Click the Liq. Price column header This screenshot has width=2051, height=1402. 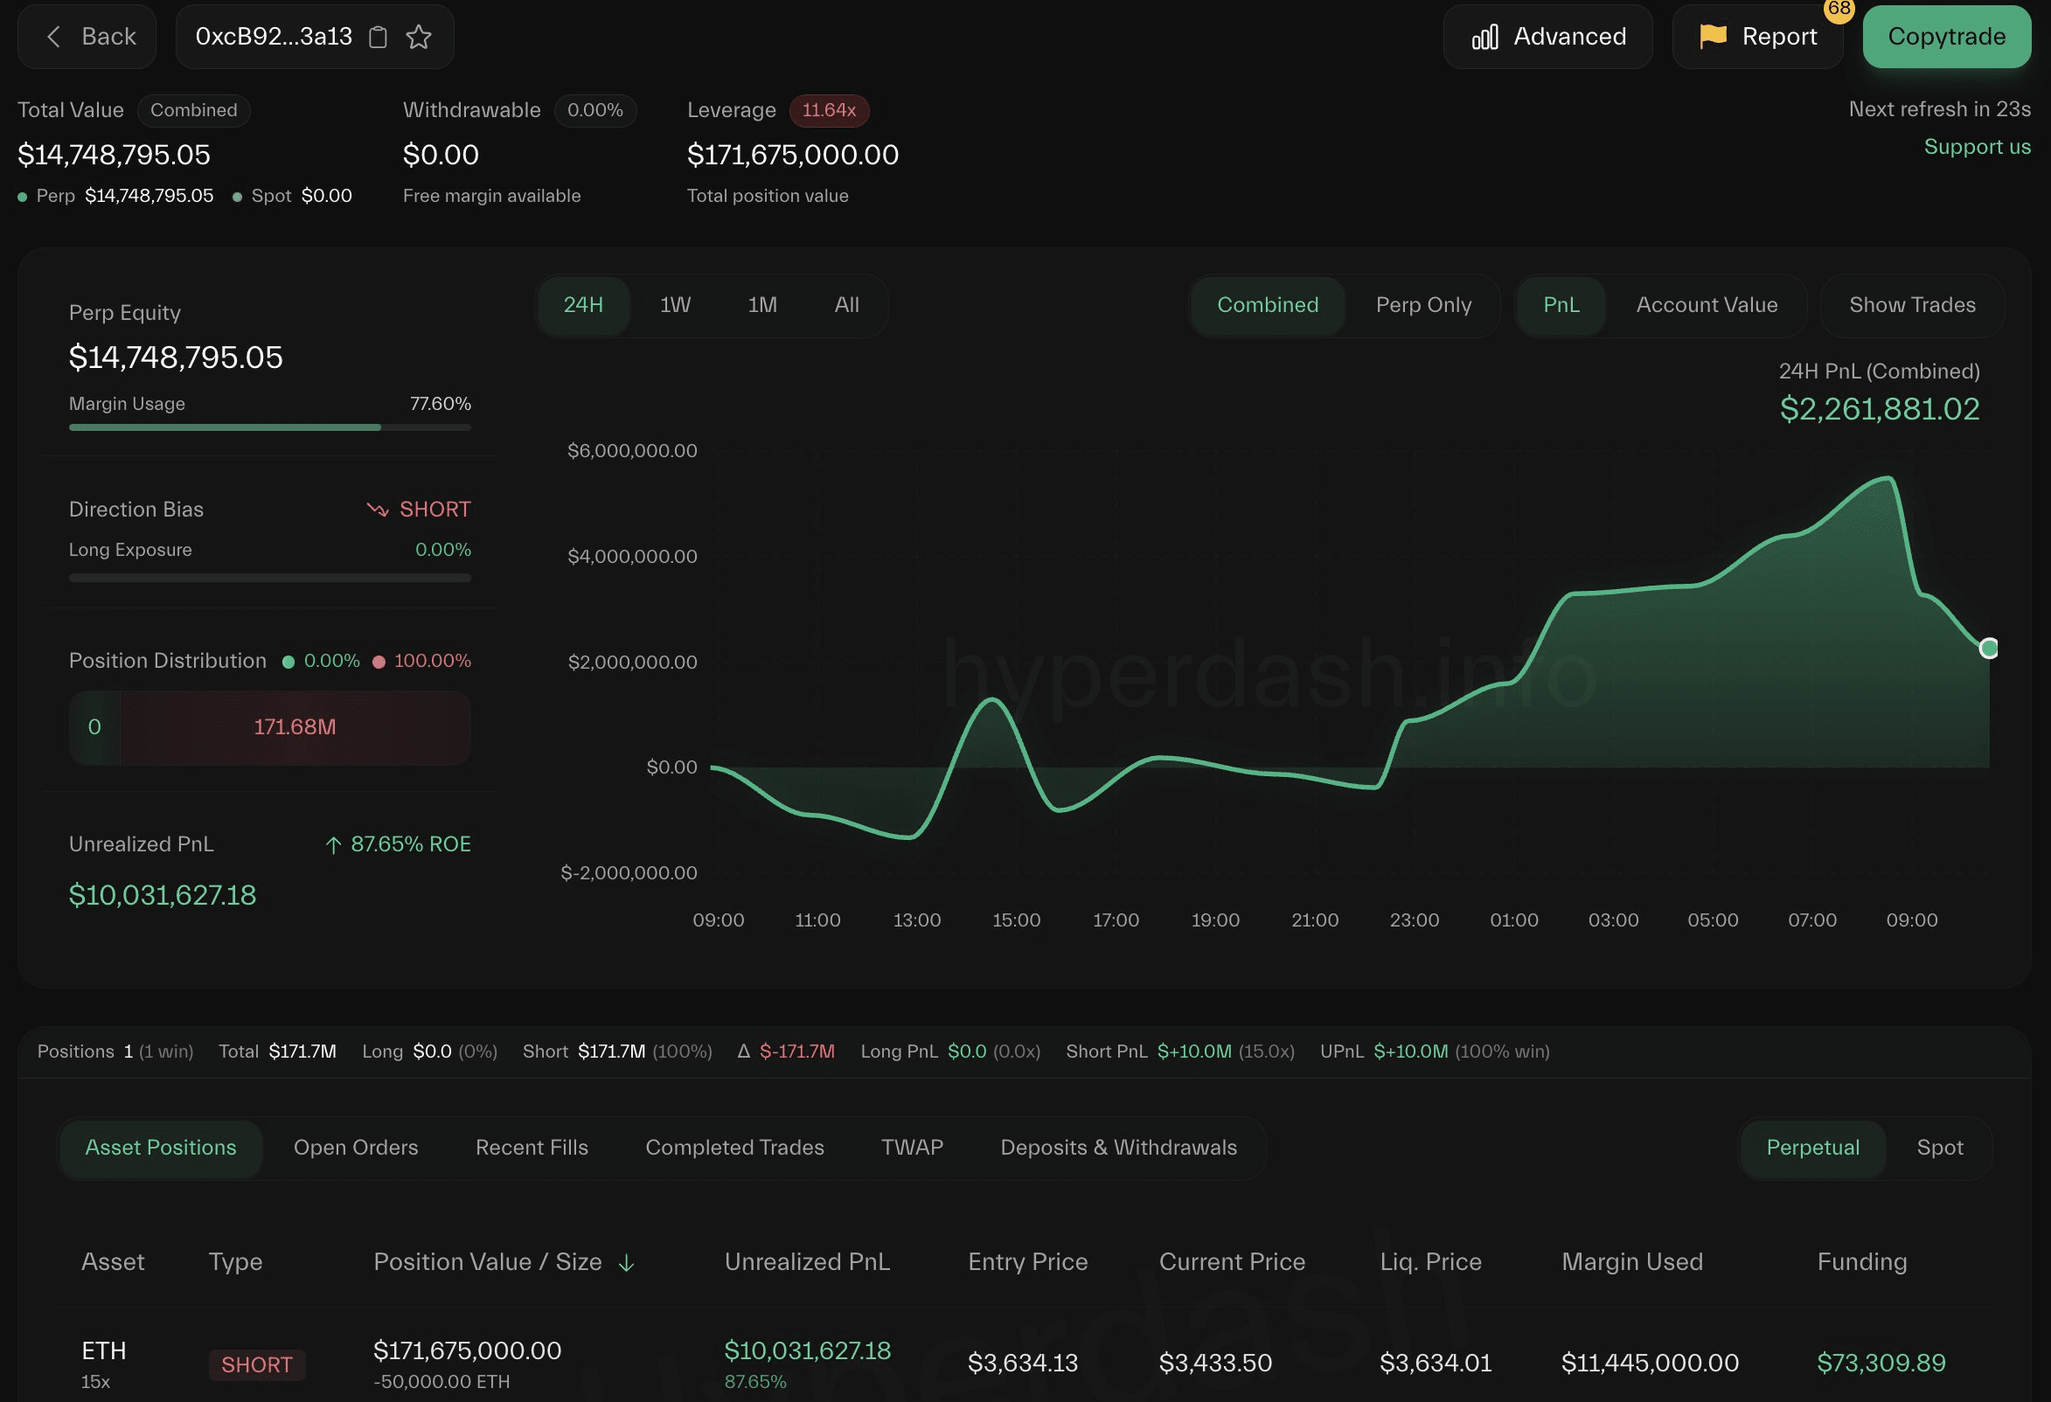[x=1429, y=1263]
